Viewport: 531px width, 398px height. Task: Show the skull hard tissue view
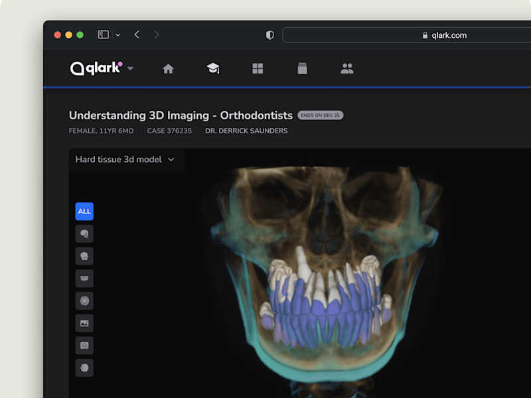tap(84, 234)
